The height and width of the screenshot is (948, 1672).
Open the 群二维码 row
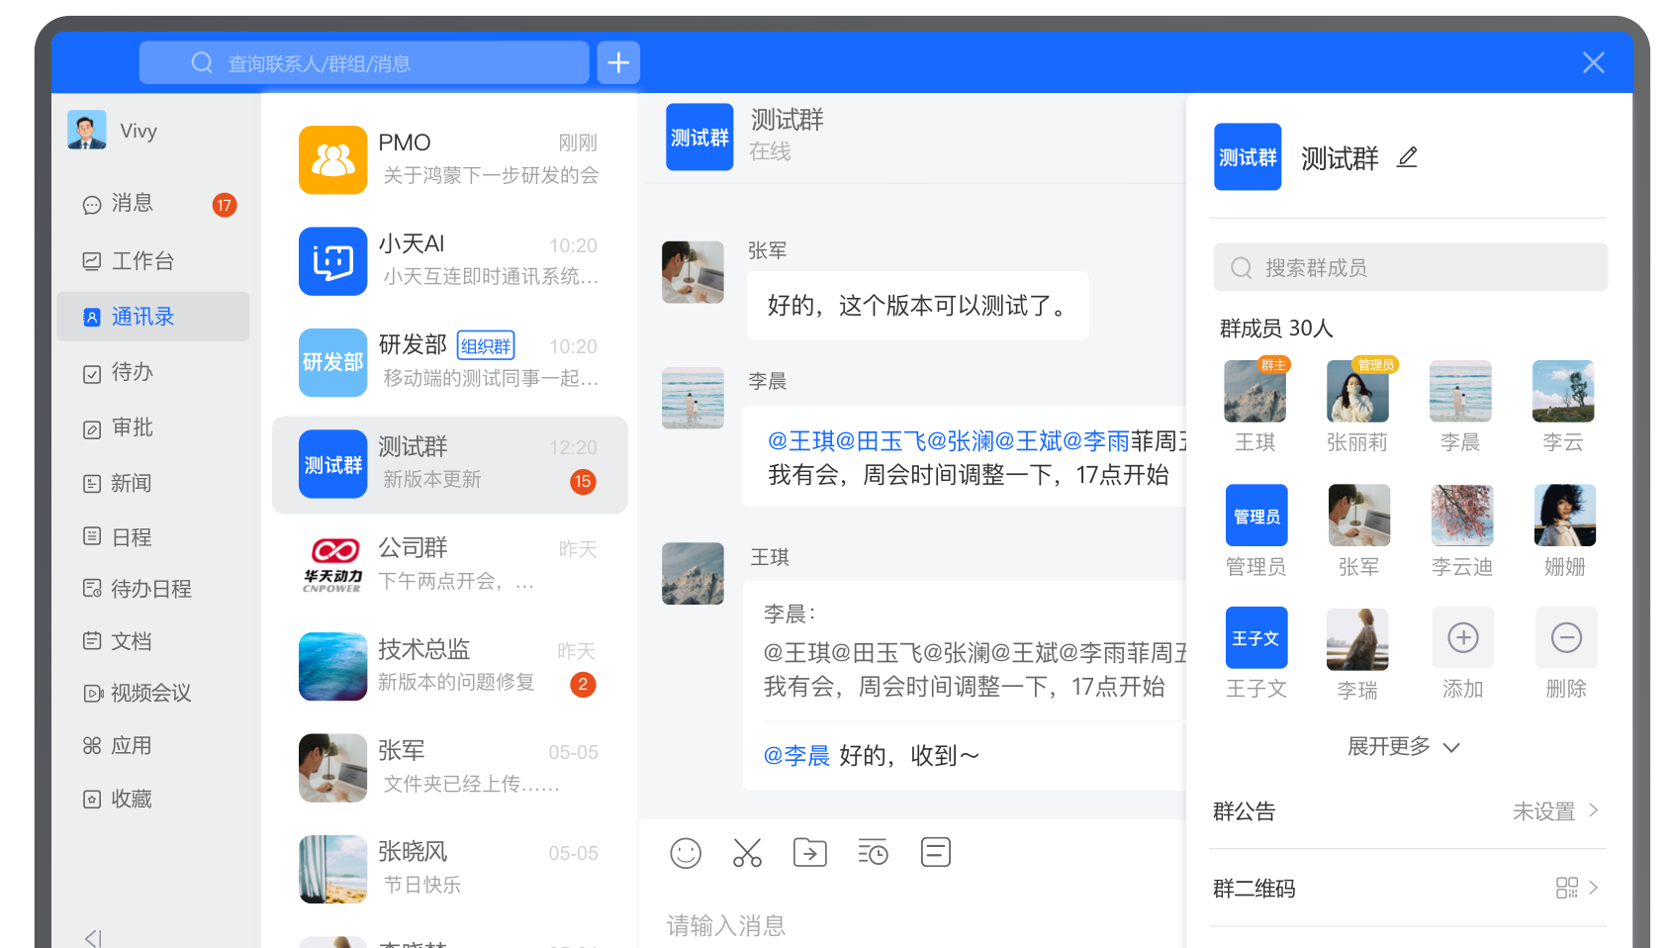[x=1407, y=889]
